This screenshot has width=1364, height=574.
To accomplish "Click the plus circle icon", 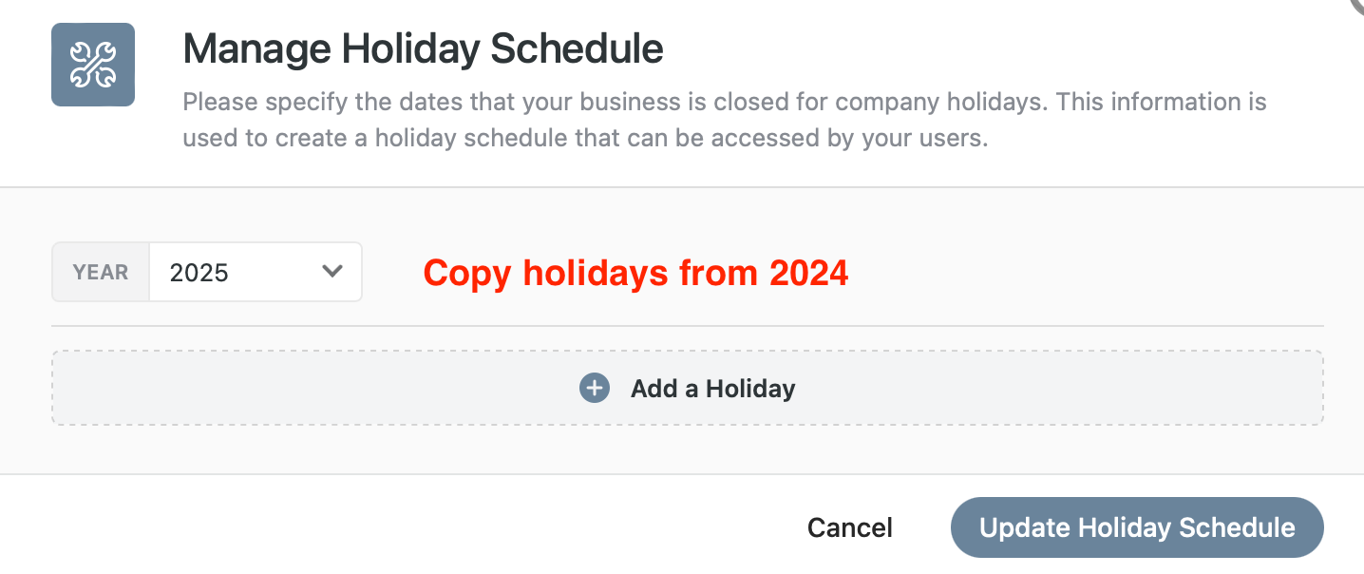I will (595, 388).
